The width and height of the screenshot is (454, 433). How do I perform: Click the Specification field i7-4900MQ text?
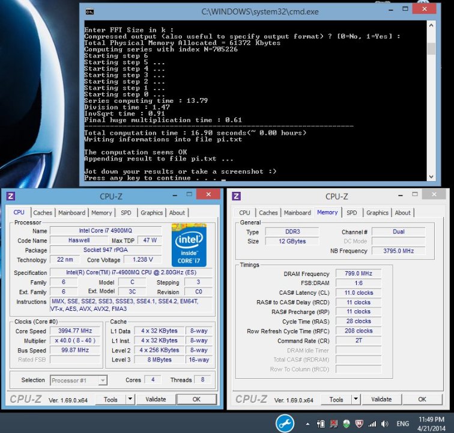pyautogui.click(x=131, y=272)
